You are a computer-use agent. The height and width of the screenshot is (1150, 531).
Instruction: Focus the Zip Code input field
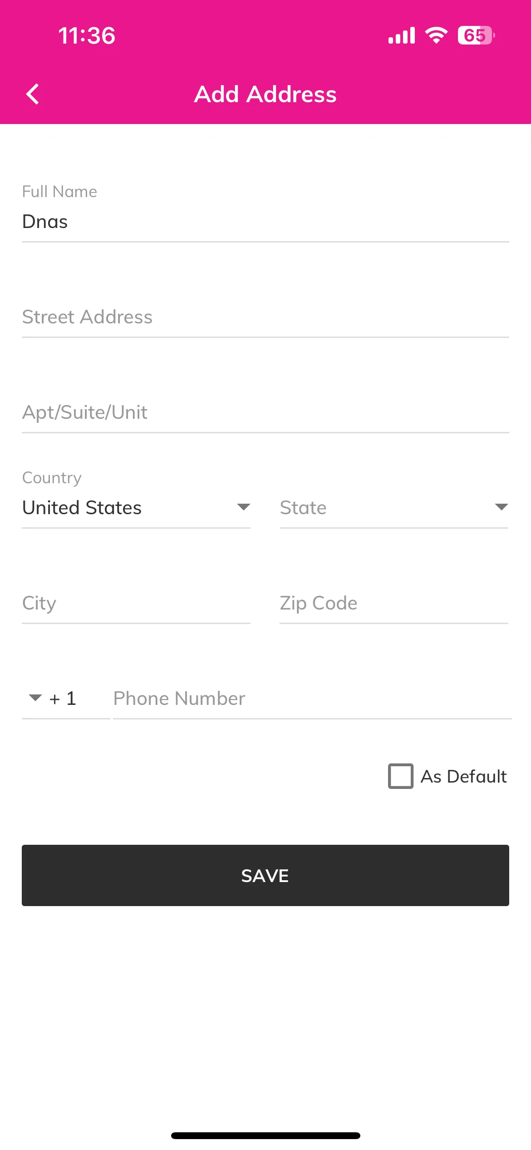point(394,603)
